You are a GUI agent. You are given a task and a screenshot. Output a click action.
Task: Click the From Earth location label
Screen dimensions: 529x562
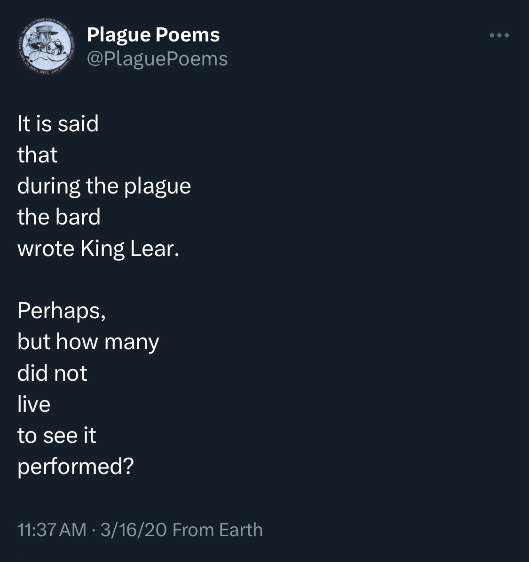[x=217, y=530]
